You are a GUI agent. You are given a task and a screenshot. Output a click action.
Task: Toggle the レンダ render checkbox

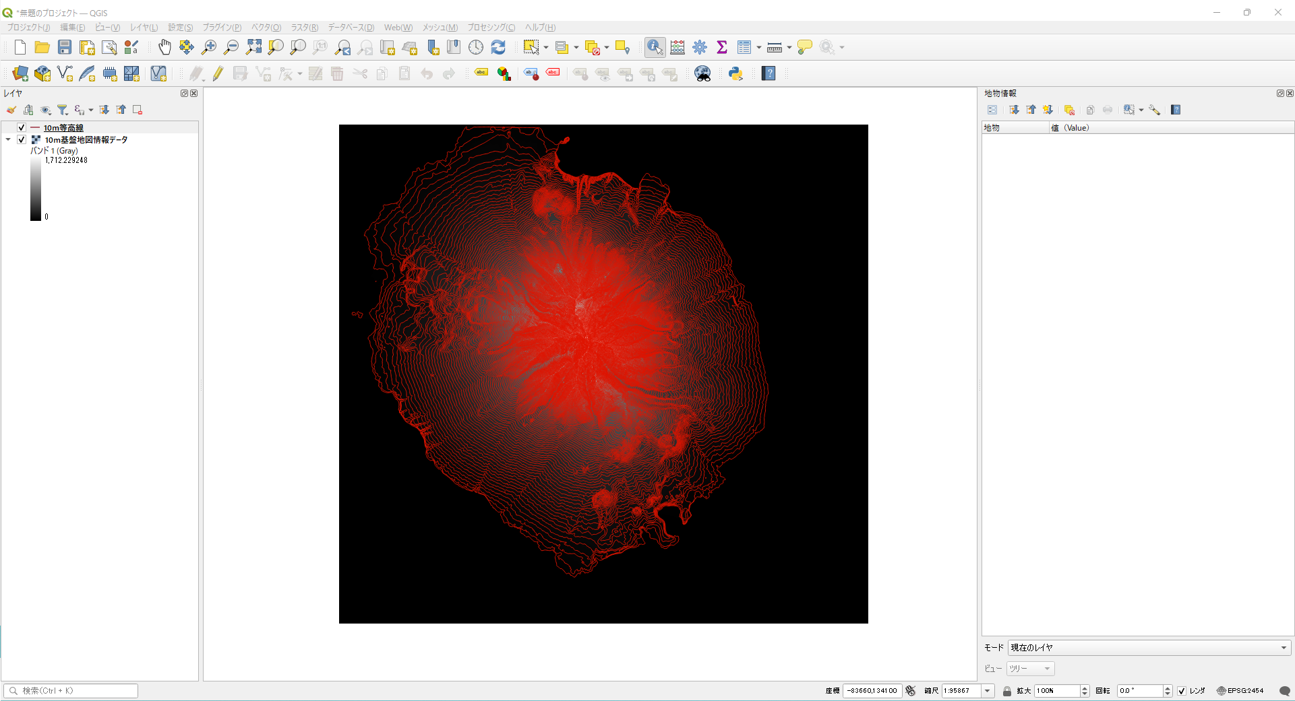1182,691
